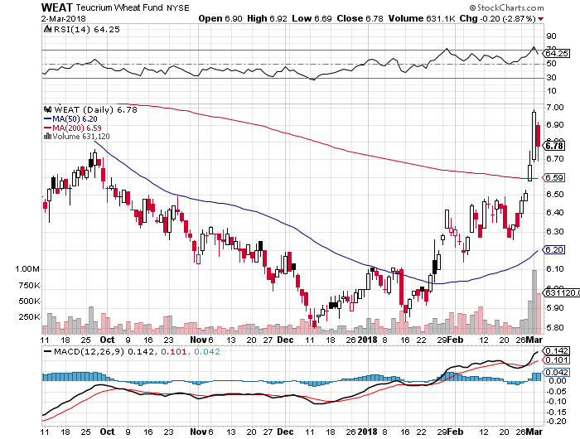Click the -0.20 level on MACD axis
580x439 pixels.
557,422
